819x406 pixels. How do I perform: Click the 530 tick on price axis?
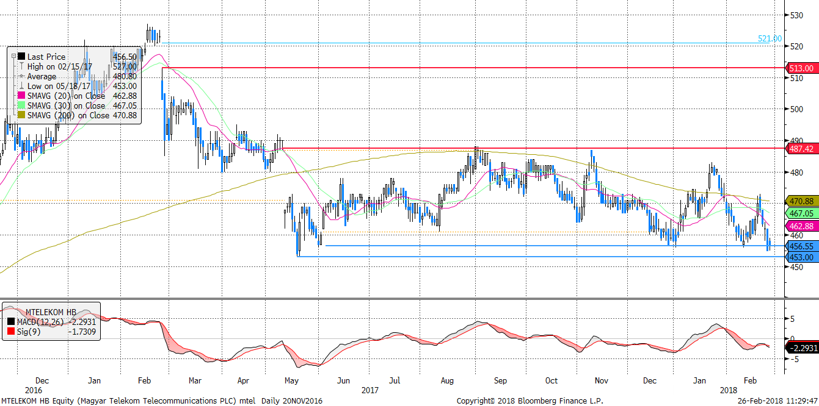point(796,15)
